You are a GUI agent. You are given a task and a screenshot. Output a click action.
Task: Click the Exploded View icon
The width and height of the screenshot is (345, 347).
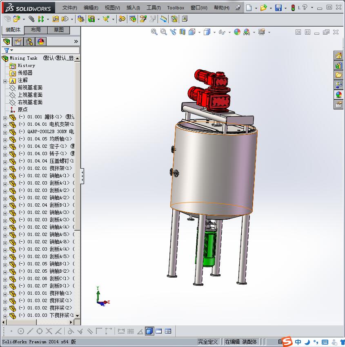coord(143,19)
